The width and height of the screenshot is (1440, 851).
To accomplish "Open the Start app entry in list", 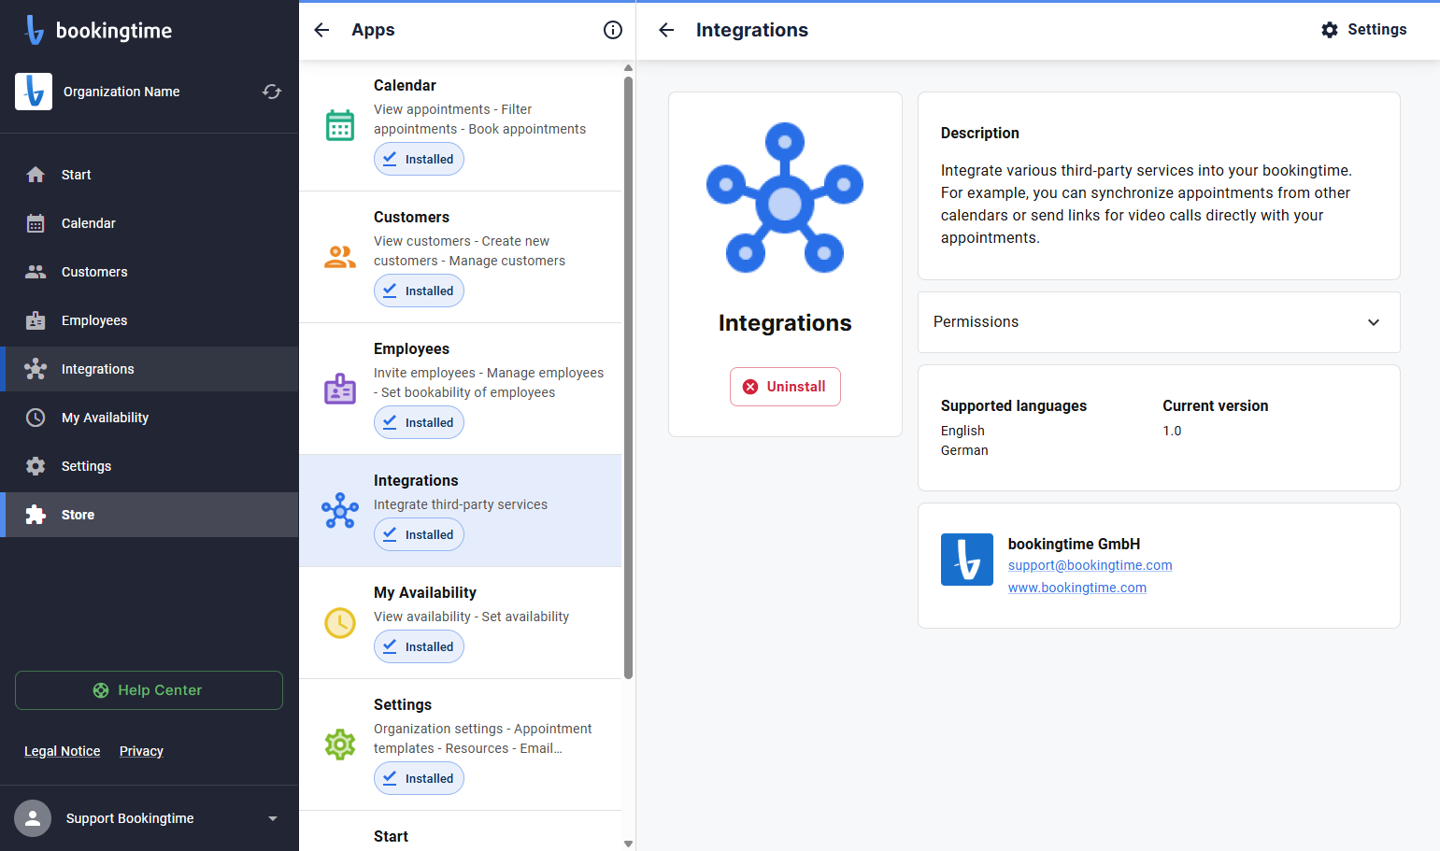I will [461, 831].
